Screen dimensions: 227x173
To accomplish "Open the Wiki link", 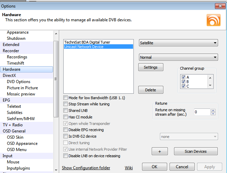I will pos(129,168).
